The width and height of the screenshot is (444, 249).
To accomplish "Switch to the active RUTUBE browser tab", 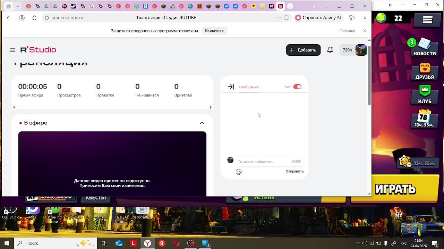I will pyautogui.click(x=280, y=6).
